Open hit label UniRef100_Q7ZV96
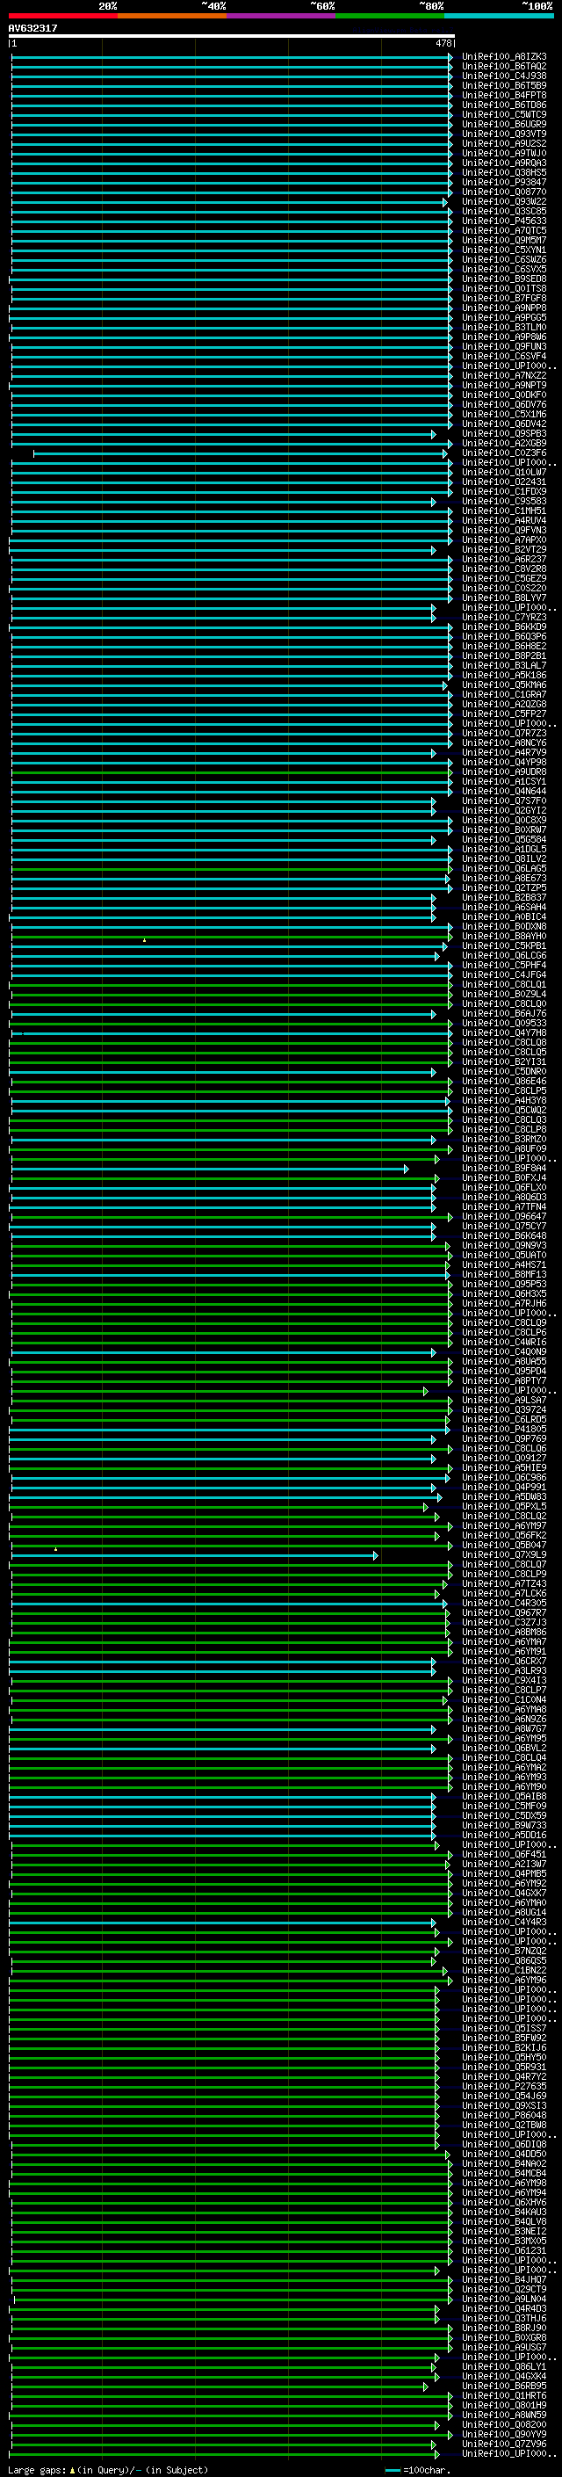This screenshot has width=562, height=2477. click(503, 2444)
